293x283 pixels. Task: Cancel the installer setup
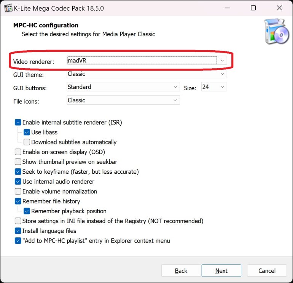tap(267, 271)
